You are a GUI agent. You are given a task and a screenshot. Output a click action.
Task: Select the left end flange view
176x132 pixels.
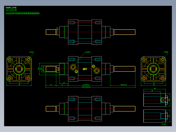[19, 69]
